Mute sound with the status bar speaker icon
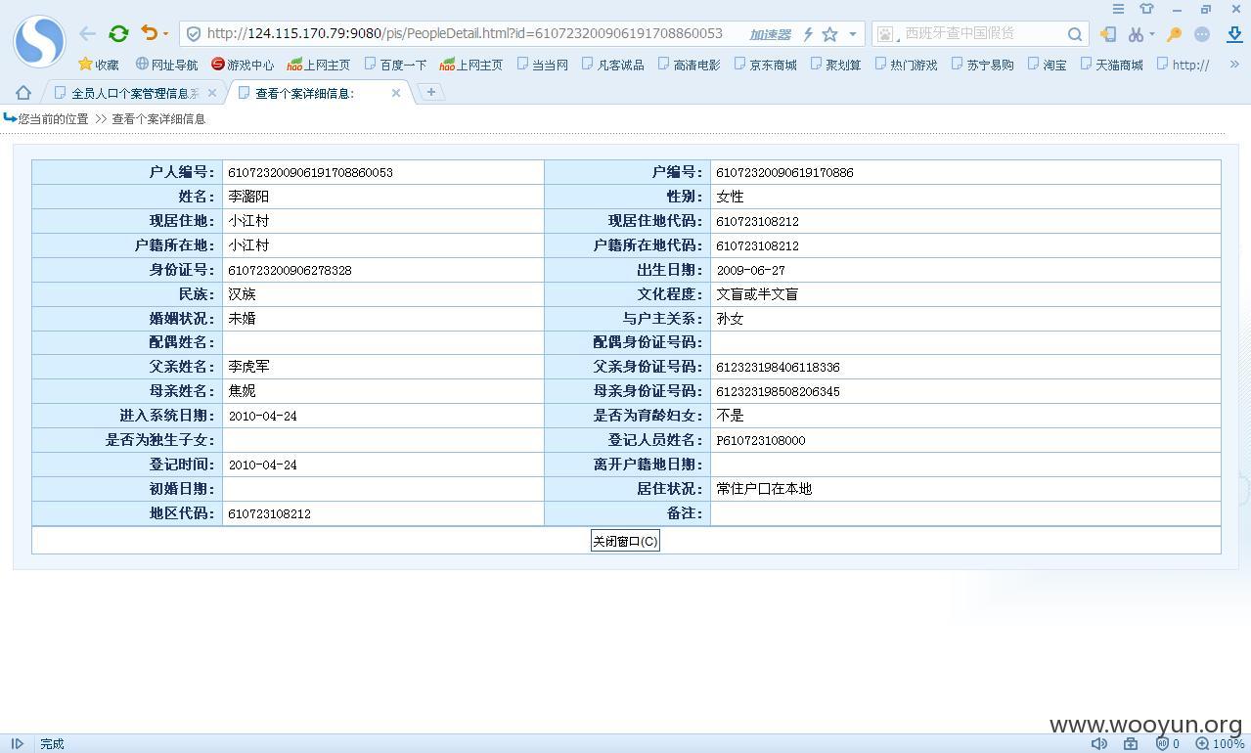The height and width of the screenshot is (753, 1251). point(1098,743)
